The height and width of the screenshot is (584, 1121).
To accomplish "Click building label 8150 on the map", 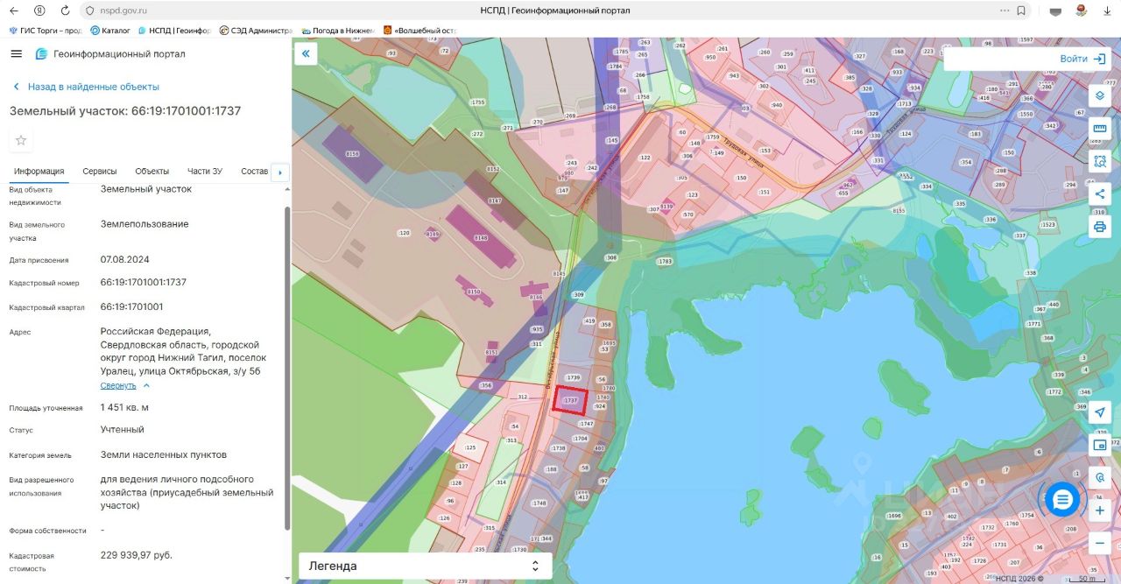I will [474, 292].
